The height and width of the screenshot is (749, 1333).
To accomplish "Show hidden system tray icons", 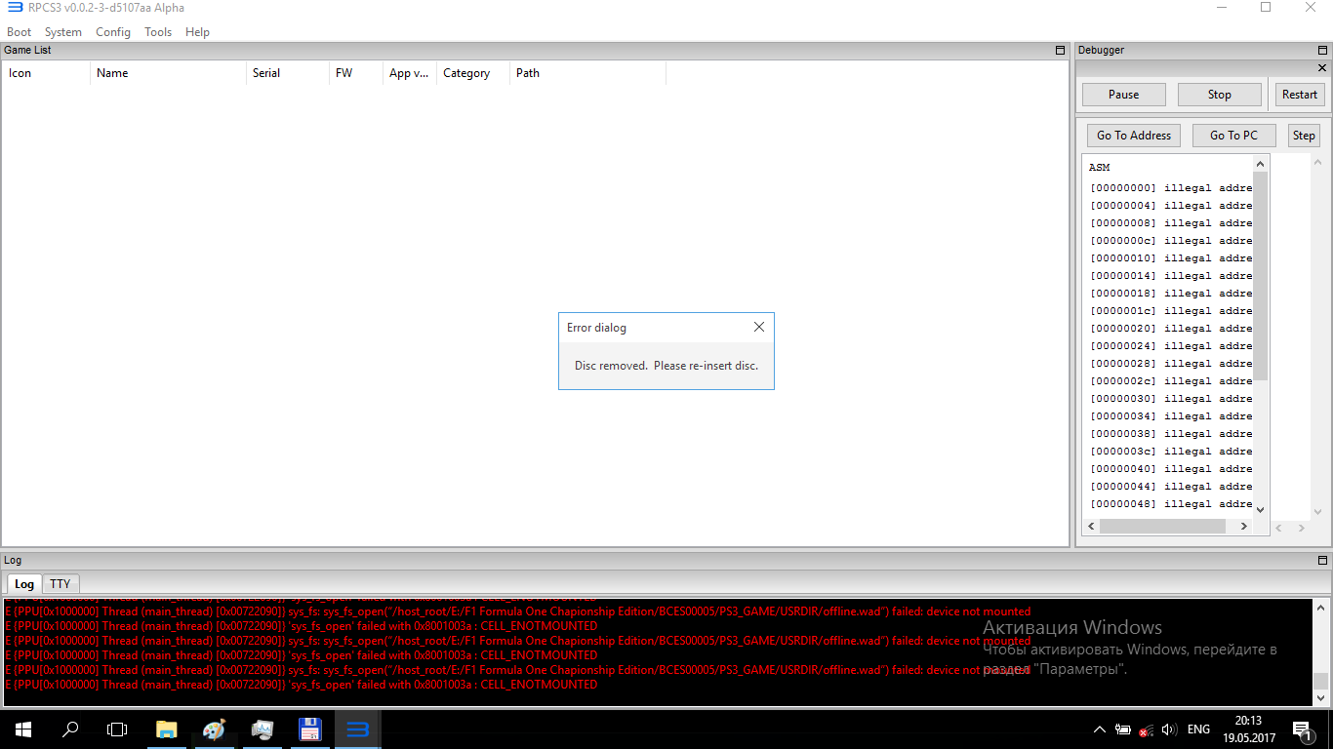I will tap(1100, 729).
